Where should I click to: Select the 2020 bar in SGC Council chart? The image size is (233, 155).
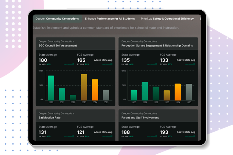[51, 88]
